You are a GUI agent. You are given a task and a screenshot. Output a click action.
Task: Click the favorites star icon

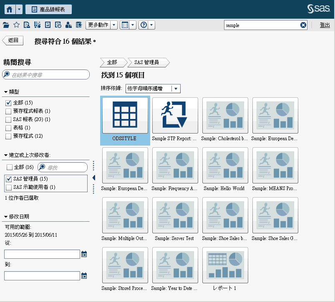tap(16, 25)
